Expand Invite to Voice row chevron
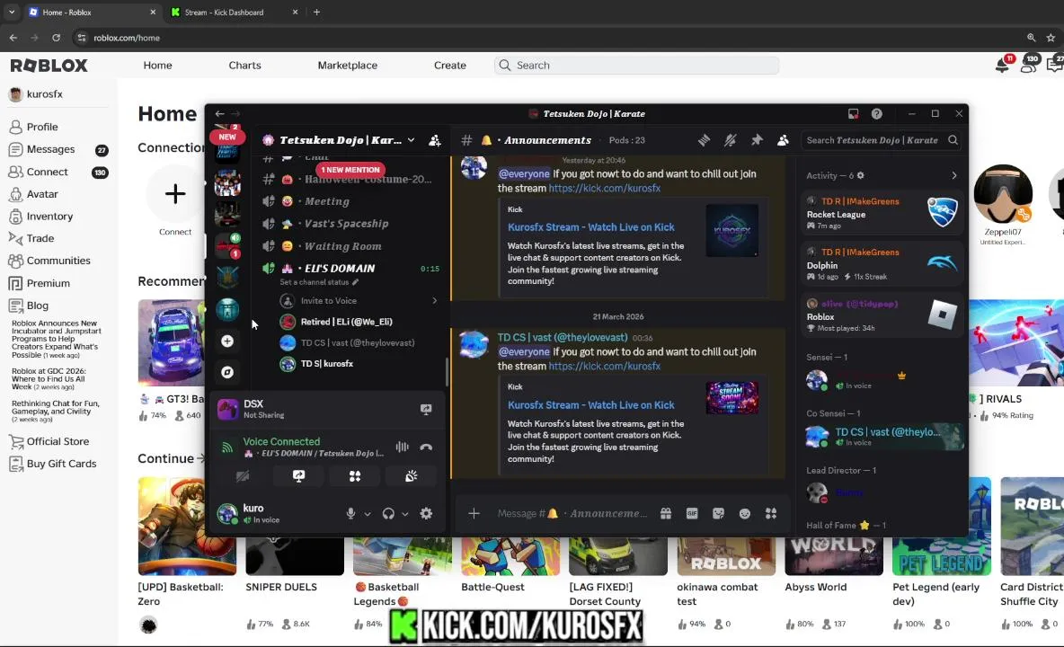Viewport: 1064px width, 647px height. pyautogui.click(x=434, y=300)
